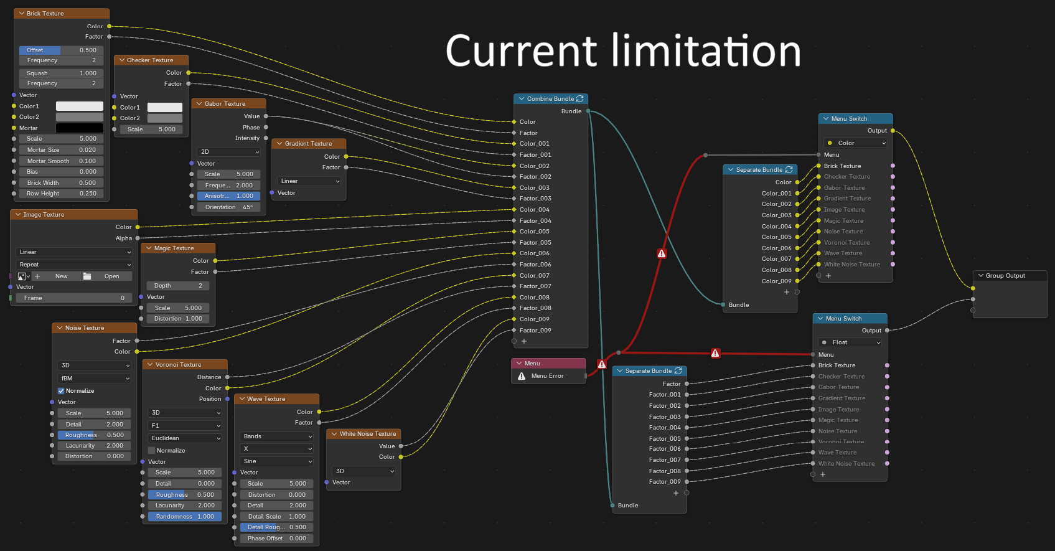
Task: Click Brick Texture Color1 swatch
Action: point(80,106)
